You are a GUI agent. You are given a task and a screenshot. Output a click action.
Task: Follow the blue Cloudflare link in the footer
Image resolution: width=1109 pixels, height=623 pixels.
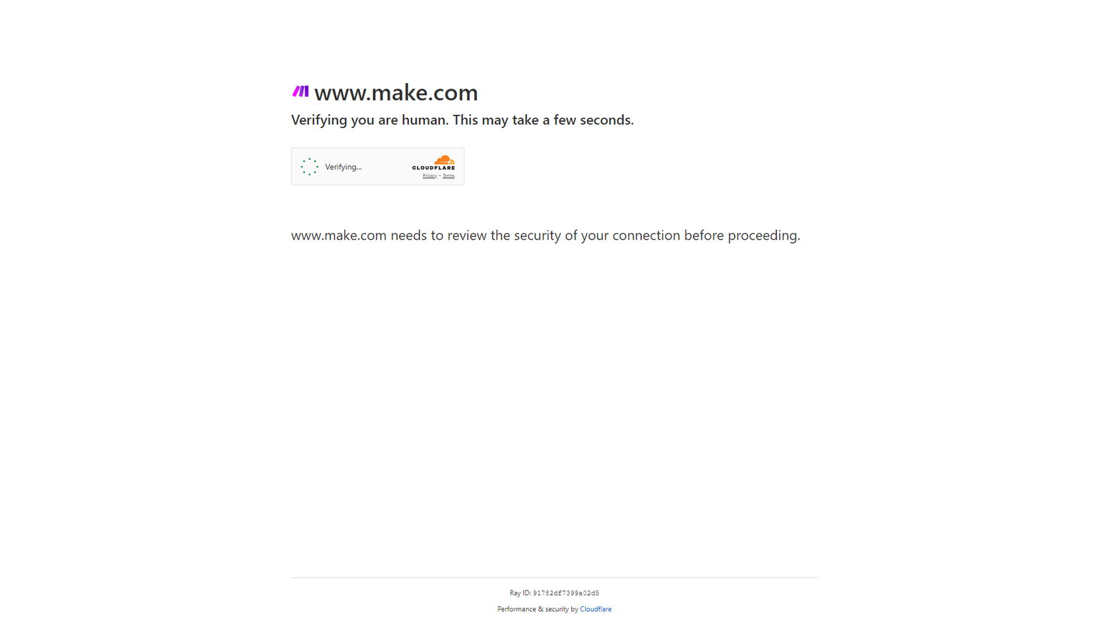click(595, 609)
